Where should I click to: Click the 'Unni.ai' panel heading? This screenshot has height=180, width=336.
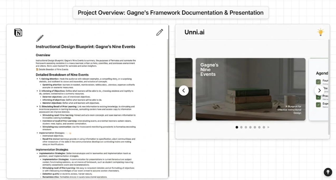point(194,32)
